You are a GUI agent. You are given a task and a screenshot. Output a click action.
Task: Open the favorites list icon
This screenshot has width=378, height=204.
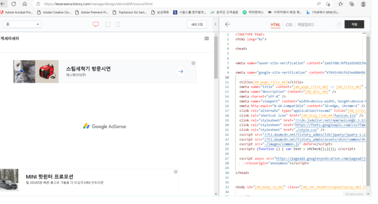point(341,4)
